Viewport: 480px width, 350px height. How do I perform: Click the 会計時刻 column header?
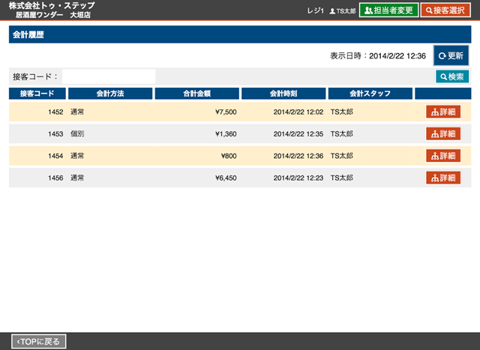tap(283, 94)
